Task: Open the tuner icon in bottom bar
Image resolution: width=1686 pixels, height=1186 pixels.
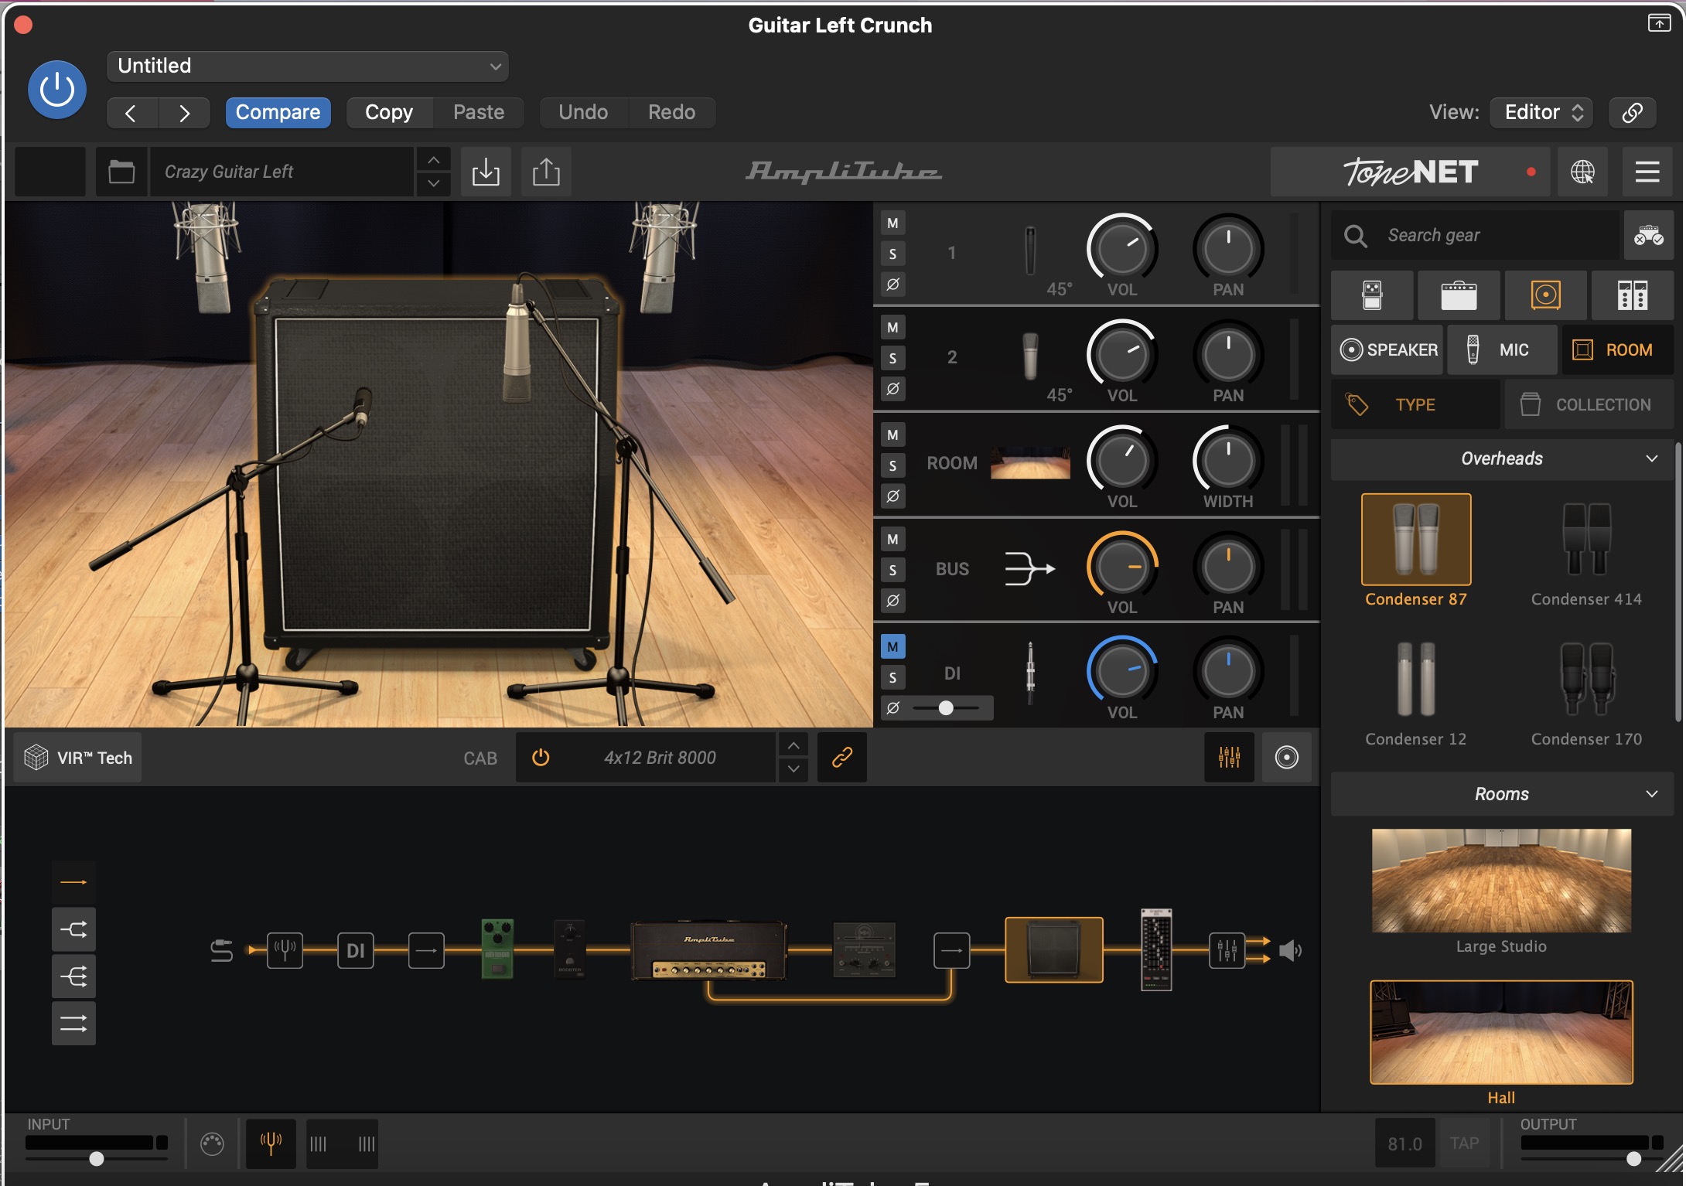Action: coord(271,1143)
